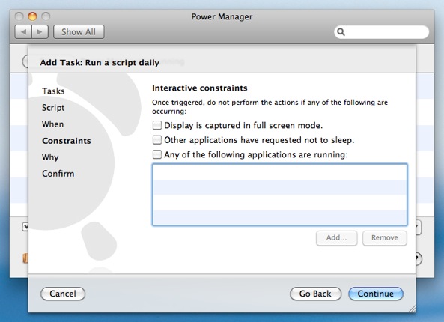Screen dimensions: 444x322
Task: Cancel the Add Task sheet
Action: point(63,294)
